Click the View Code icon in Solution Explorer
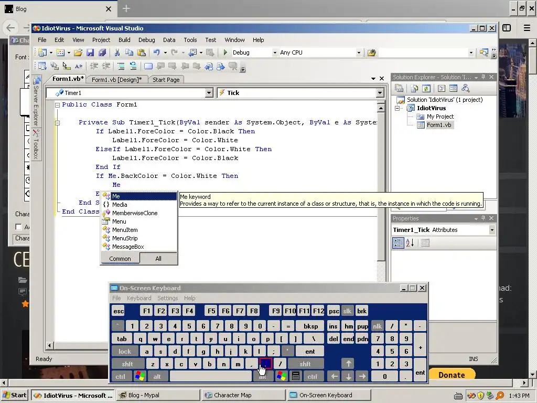This screenshot has width=537, height=403. (442, 88)
